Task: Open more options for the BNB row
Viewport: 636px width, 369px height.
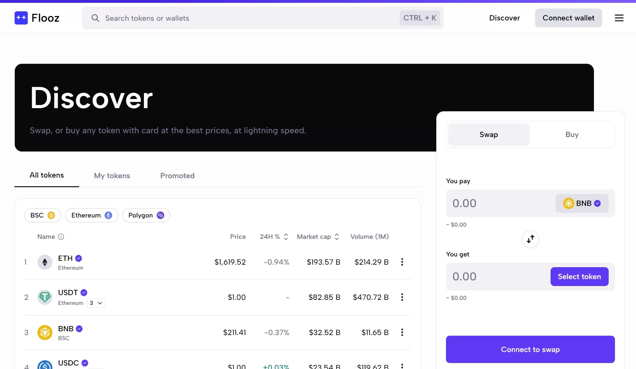Action: [402, 333]
